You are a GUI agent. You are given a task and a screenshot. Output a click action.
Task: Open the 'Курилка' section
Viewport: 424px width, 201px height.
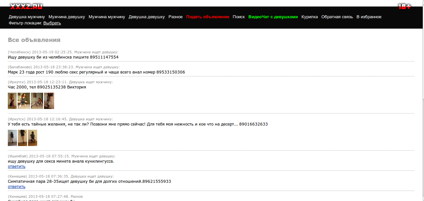(309, 17)
